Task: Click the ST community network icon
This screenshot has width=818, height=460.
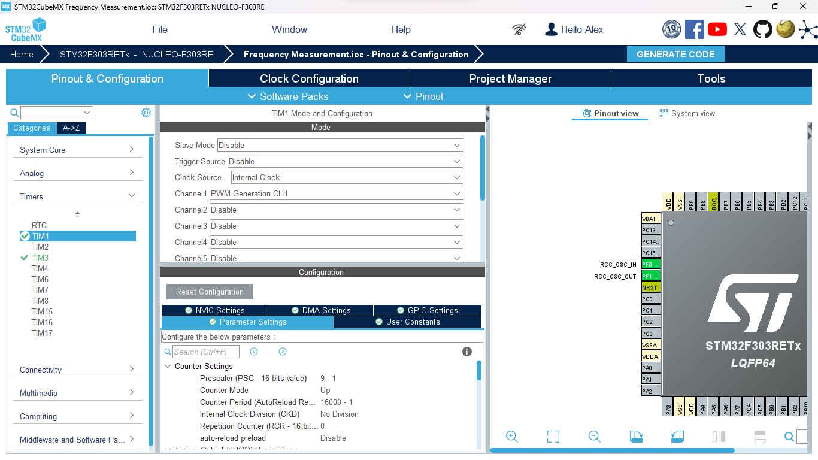Action: [807, 29]
